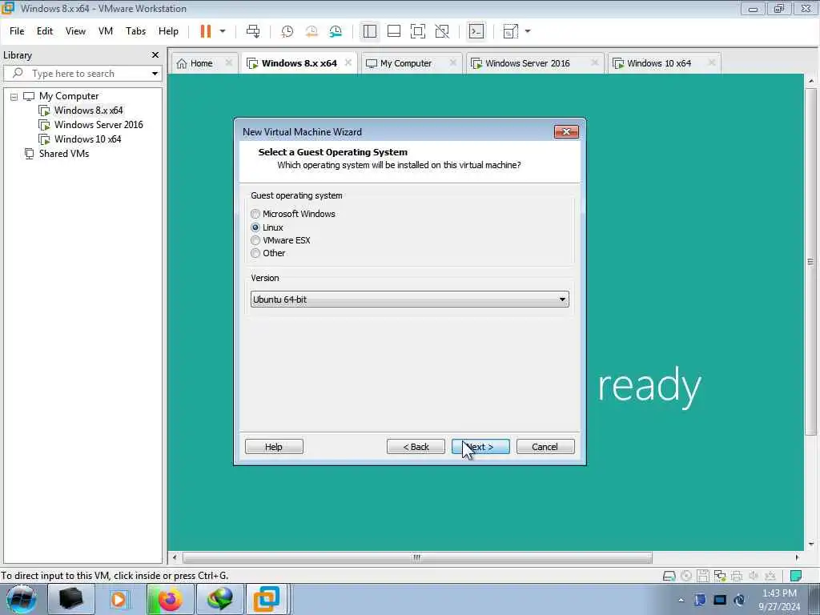Select Windows Server 2016 in library tree
Image resolution: width=820 pixels, height=615 pixels.
point(98,125)
